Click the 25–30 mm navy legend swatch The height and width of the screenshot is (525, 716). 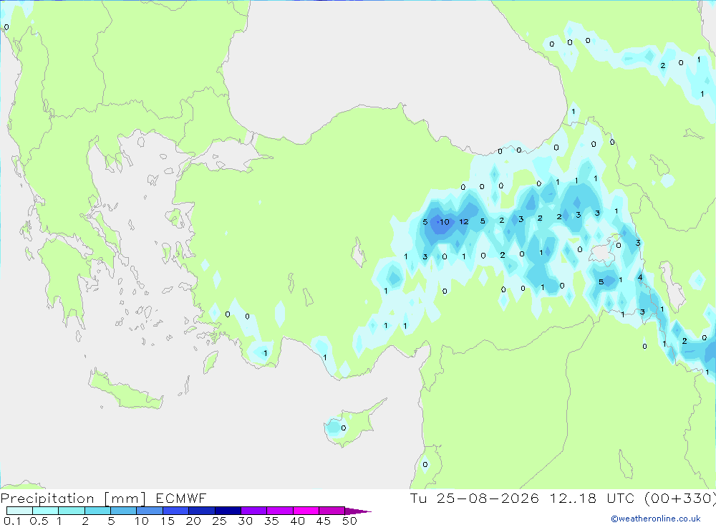[x=228, y=511]
